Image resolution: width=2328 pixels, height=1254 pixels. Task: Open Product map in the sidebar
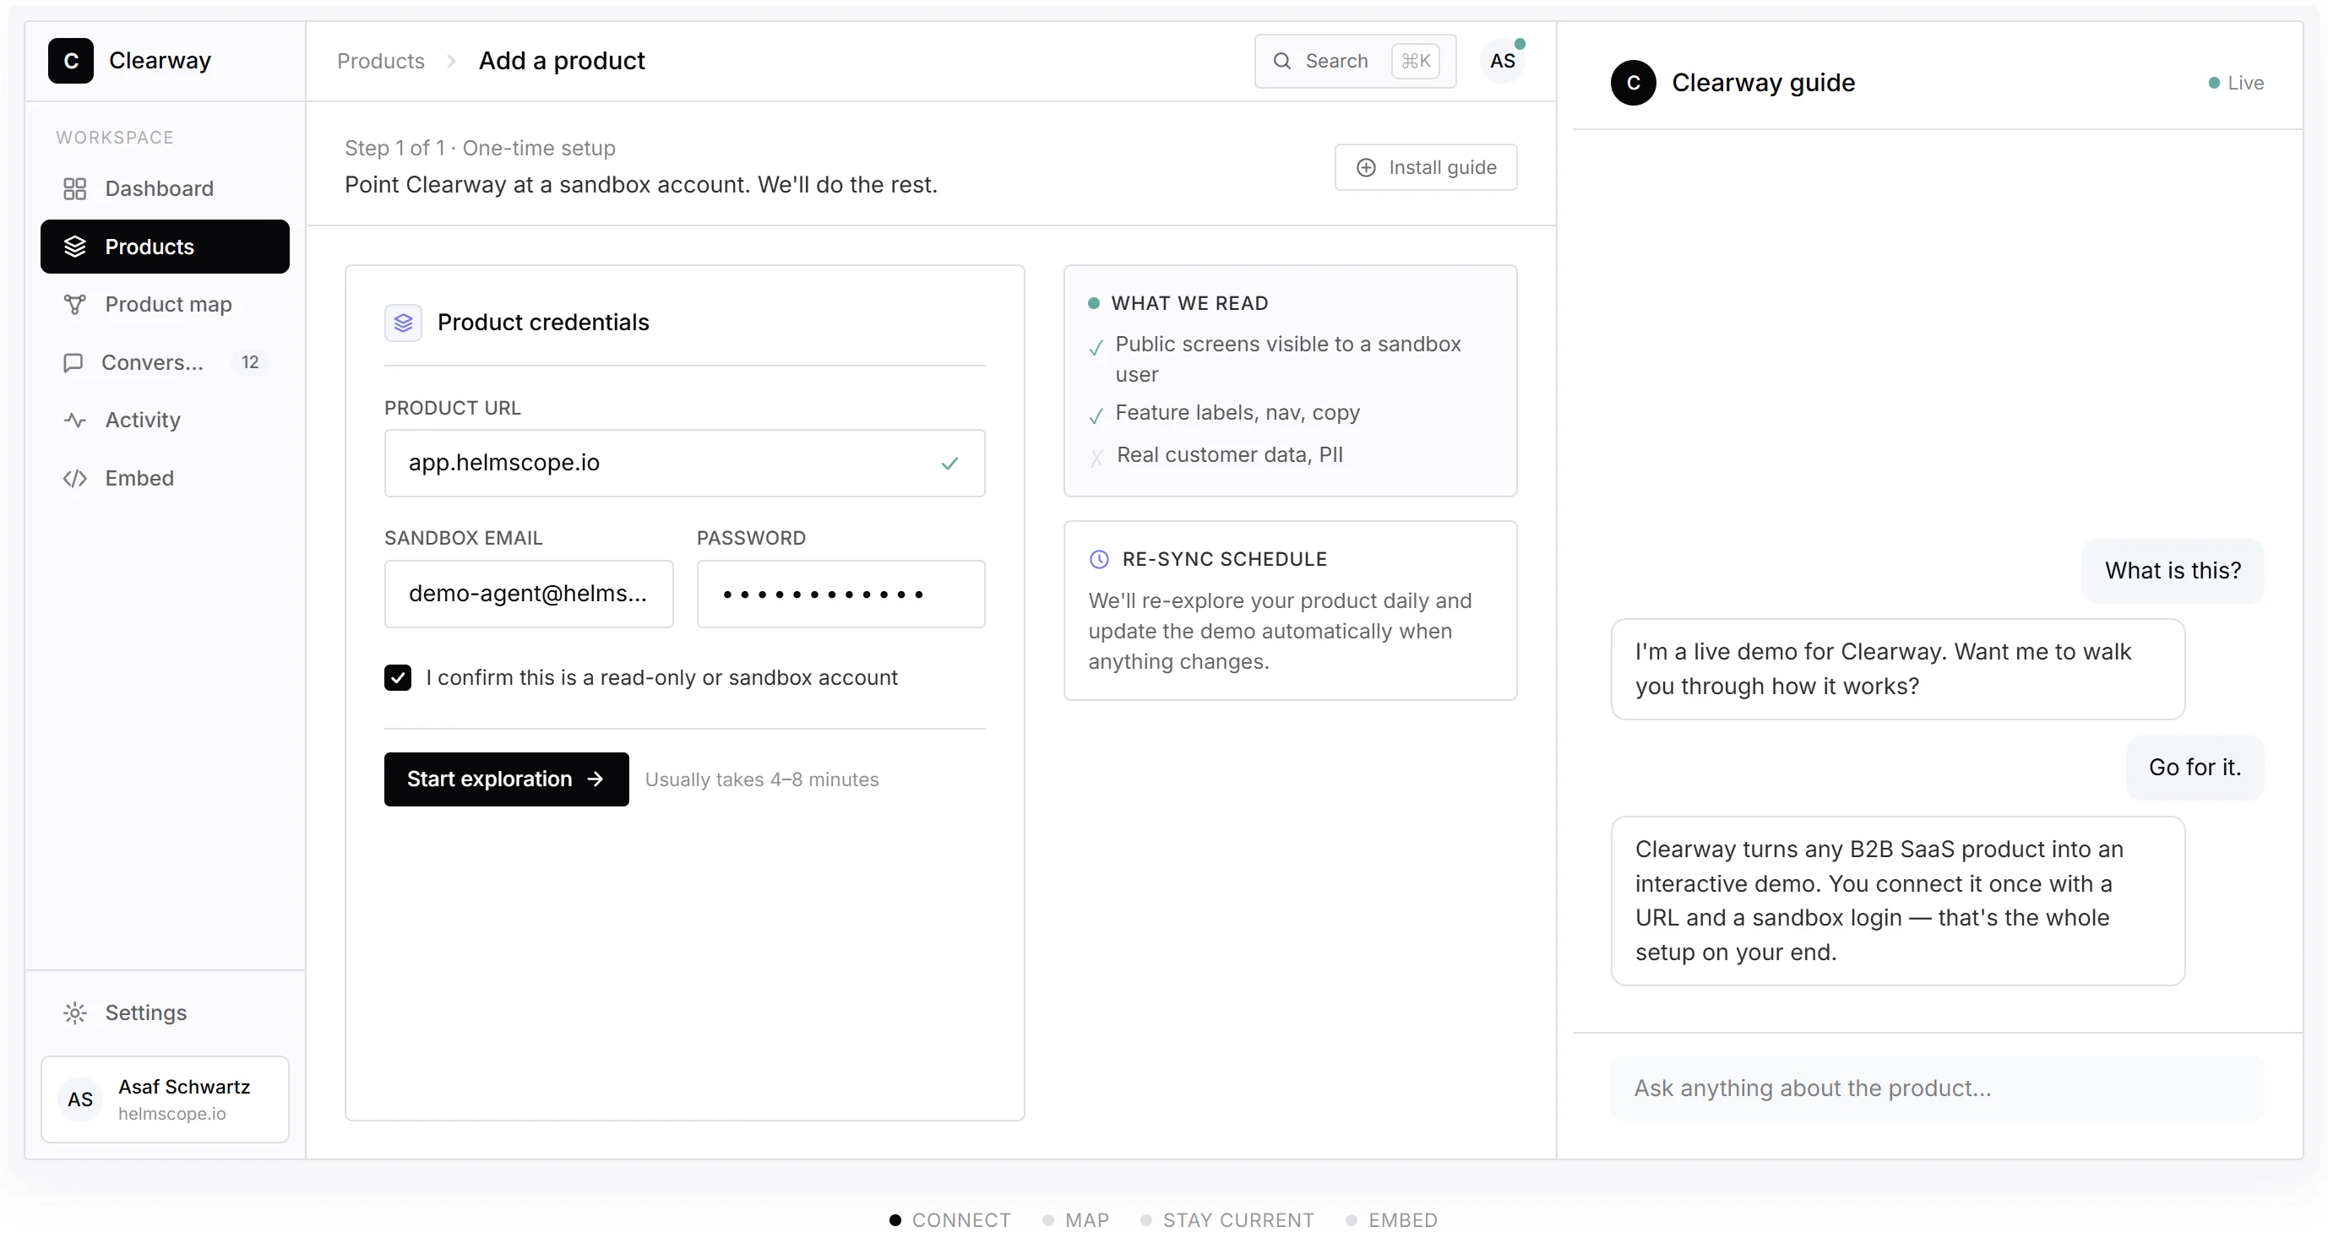[165, 305]
